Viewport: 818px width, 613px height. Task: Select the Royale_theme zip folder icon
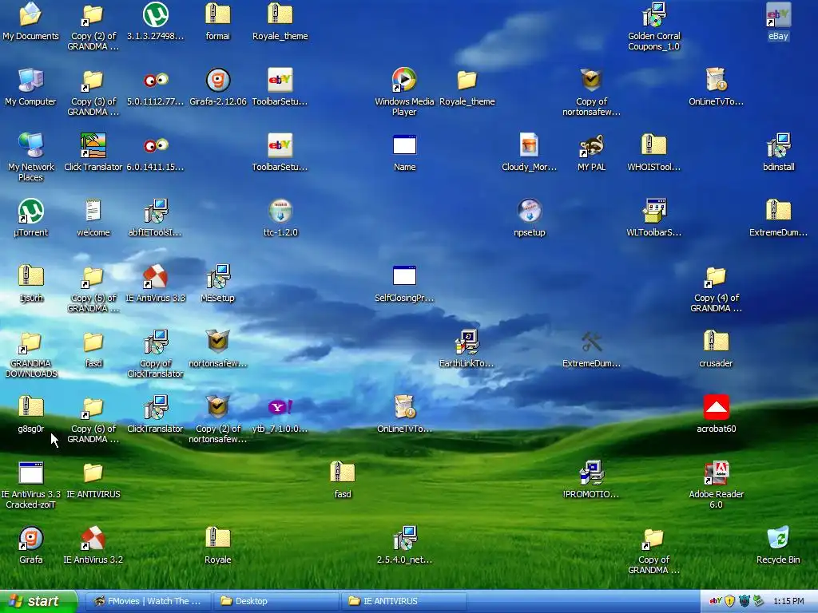[x=280, y=14]
